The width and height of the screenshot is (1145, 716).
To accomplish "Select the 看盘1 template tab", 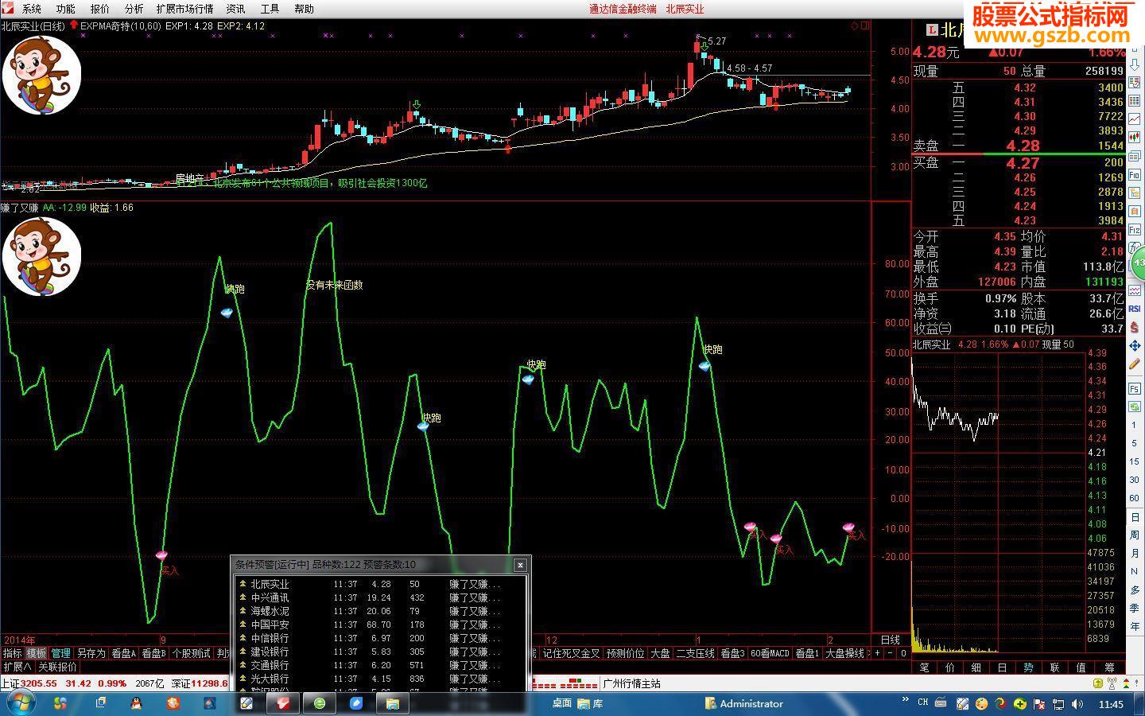I will (x=807, y=653).
